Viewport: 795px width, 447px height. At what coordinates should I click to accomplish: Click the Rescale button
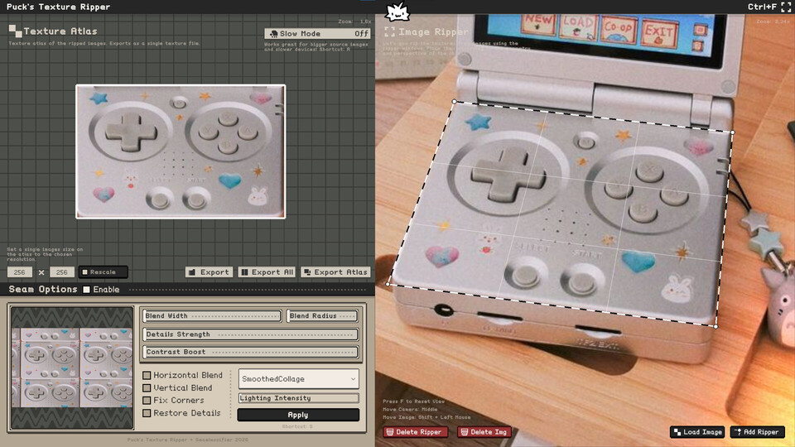pyautogui.click(x=103, y=272)
